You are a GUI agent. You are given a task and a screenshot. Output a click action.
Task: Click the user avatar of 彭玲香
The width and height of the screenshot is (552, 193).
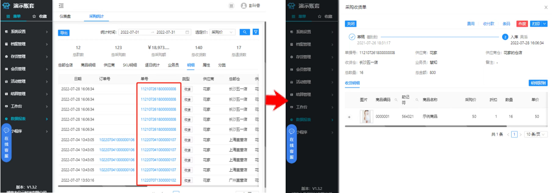click(244, 5)
